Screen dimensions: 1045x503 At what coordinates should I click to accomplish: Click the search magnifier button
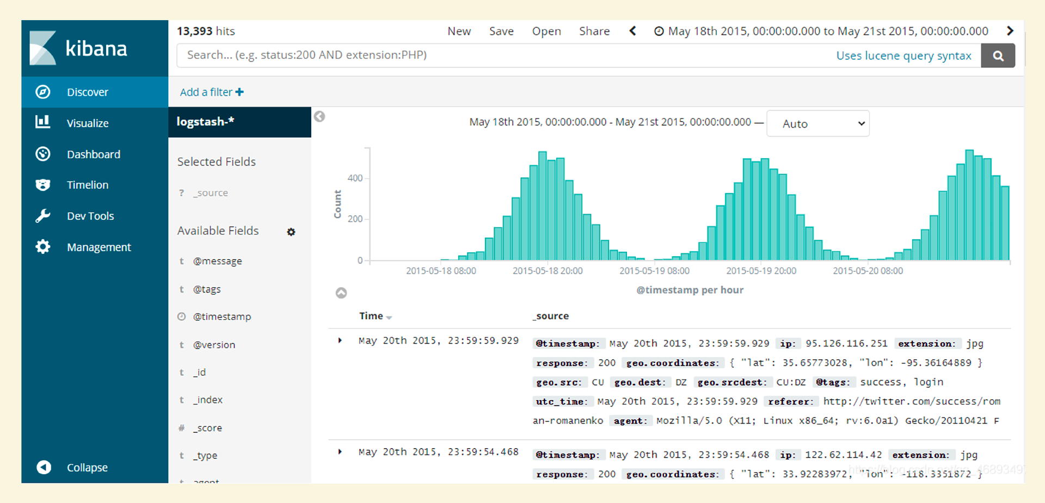pos(998,55)
